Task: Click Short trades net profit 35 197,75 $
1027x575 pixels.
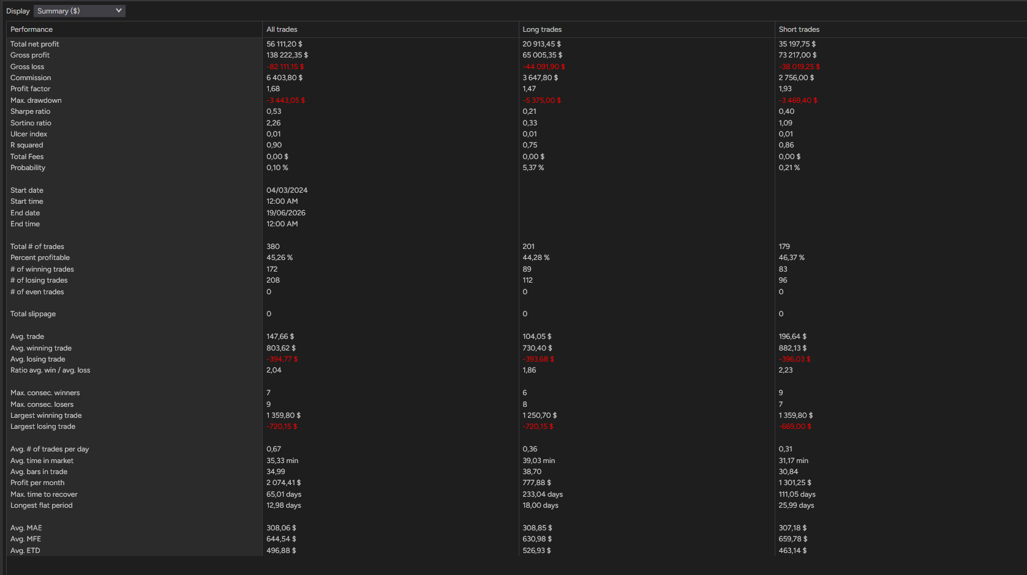Action: (x=797, y=44)
